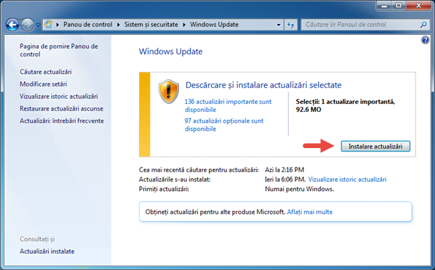Screen dimensions: 435x270
Task: Open sidebar Vizualizare istoric actualizări link
Action: (x=58, y=96)
